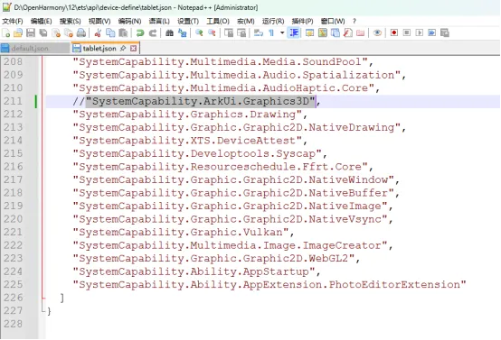The height and width of the screenshot is (340, 501).
Task: Click line number 211 in margin
Action: pyautogui.click(x=13, y=101)
